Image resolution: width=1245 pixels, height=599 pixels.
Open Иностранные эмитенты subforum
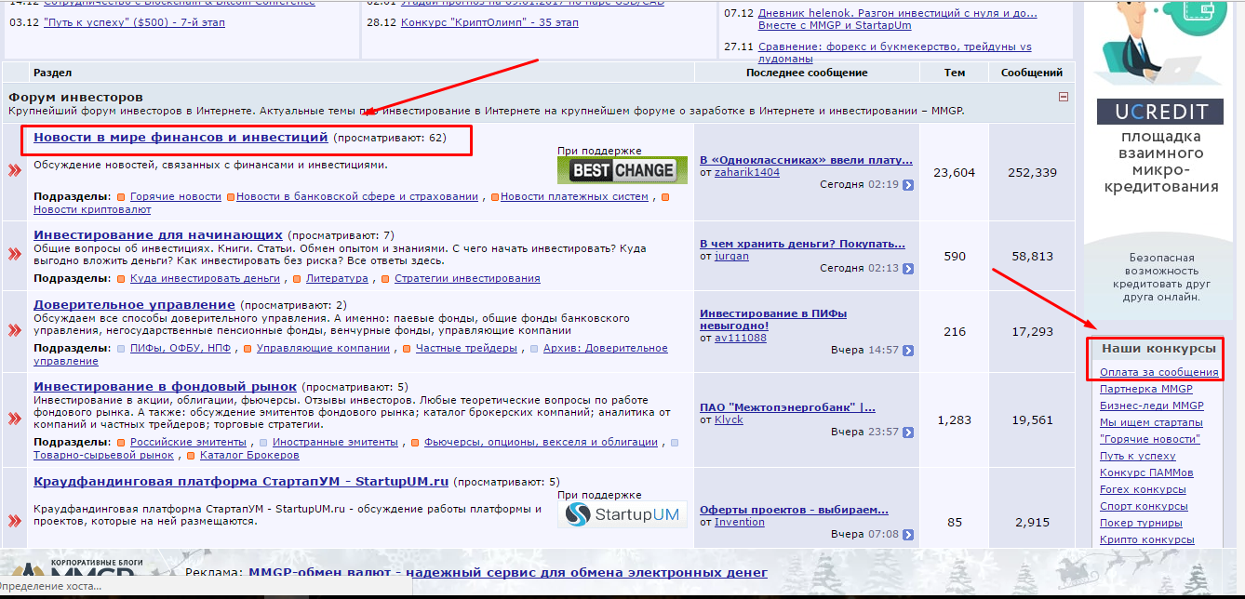pyautogui.click(x=336, y=443)
